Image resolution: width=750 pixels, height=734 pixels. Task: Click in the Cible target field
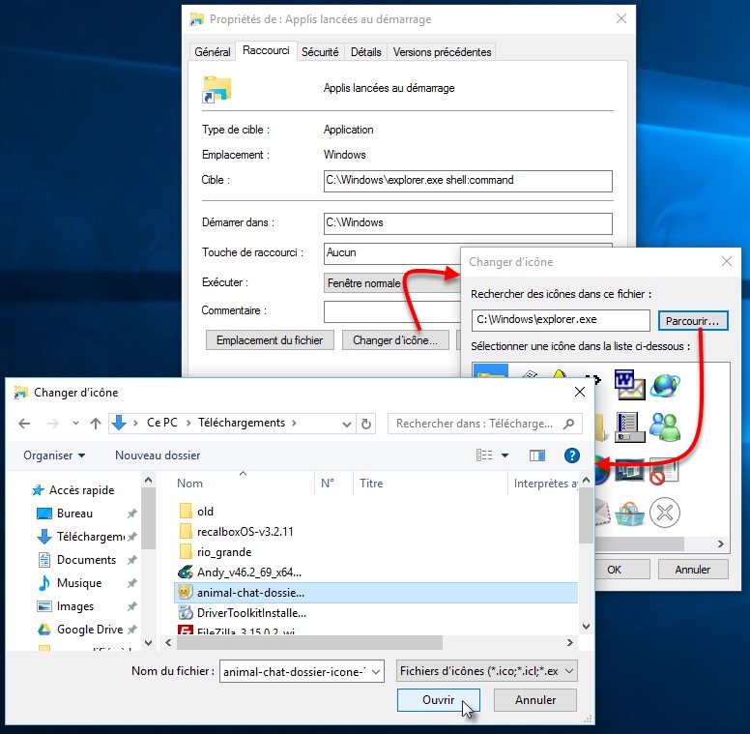point(468,180)
